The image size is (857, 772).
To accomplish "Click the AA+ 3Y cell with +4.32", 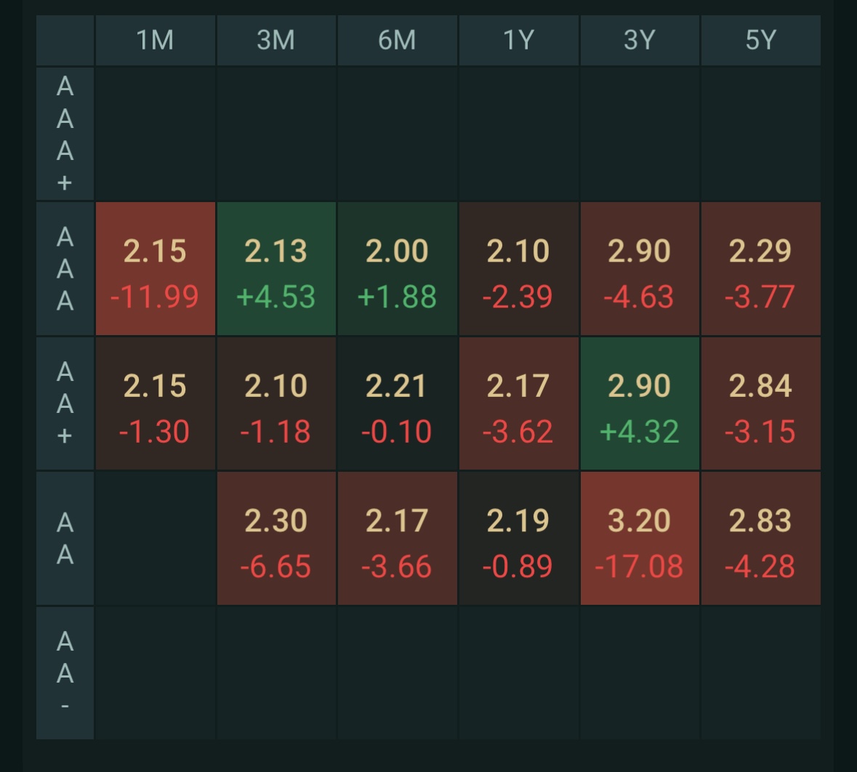I will tap(640, 403).
